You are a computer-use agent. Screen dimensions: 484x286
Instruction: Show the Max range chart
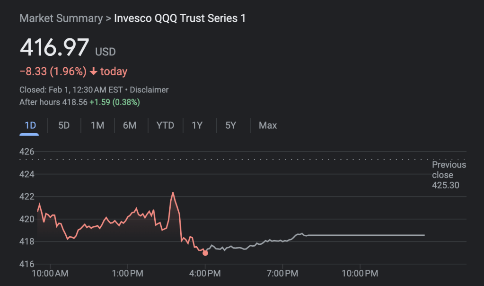[268, 125]
